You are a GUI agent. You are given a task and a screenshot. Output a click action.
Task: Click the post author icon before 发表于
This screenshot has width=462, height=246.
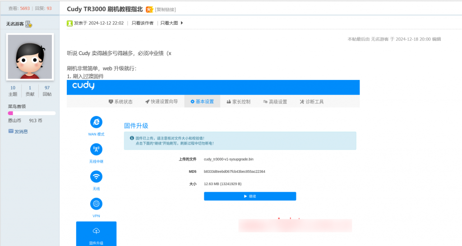[69, 23]
